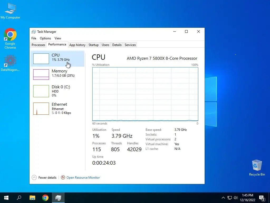Click the Open Resource Monitor link
This screenshot has height=203, width=270.
point(83,177)
